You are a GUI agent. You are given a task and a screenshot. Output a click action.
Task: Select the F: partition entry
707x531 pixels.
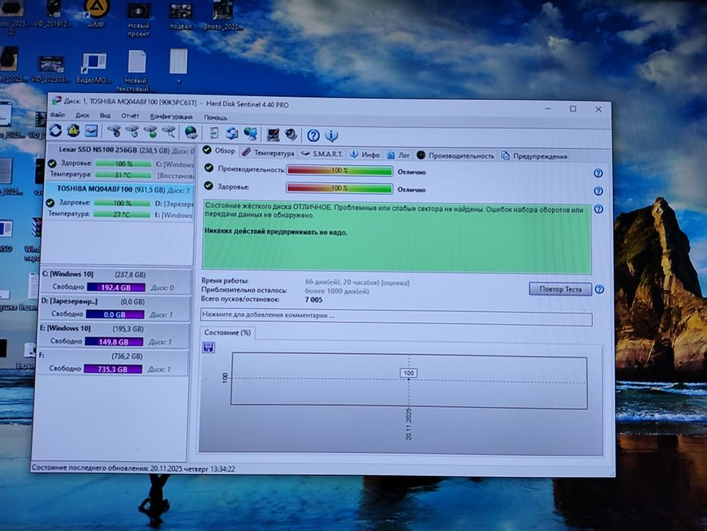pyautogui.click(x=113, y=363)
